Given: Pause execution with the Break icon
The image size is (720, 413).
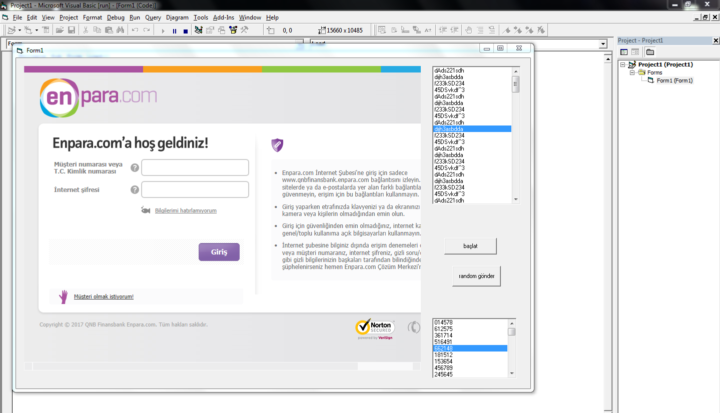Looking at the screenshot, I should pos(175,30).
